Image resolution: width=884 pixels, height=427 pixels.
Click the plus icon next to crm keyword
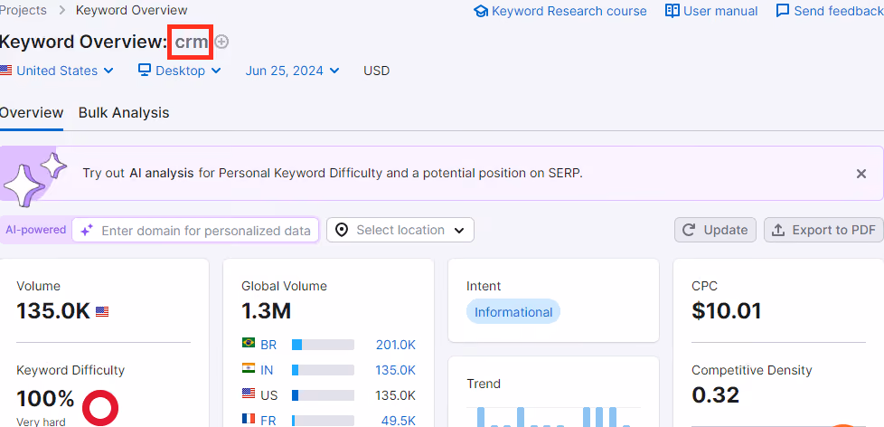pos(222,42)
